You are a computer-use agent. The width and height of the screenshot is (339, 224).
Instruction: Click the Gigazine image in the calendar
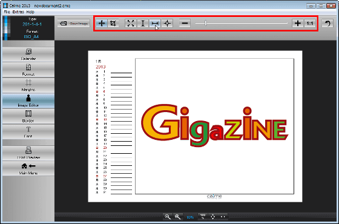pos(214,126)
